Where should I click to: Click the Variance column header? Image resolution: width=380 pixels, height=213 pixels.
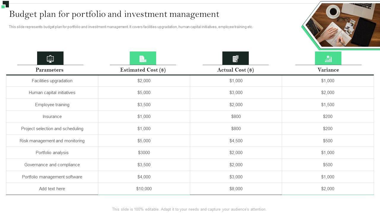coord(328,70)
